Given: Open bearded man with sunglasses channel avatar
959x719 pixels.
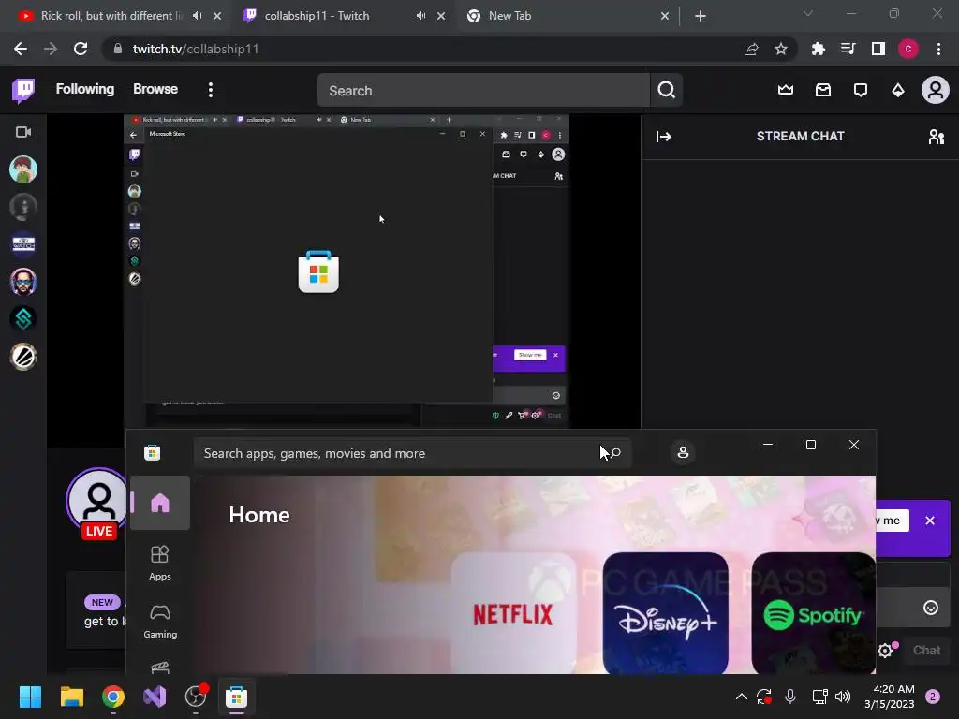Looking at the screenshot, I should point(23,282).
